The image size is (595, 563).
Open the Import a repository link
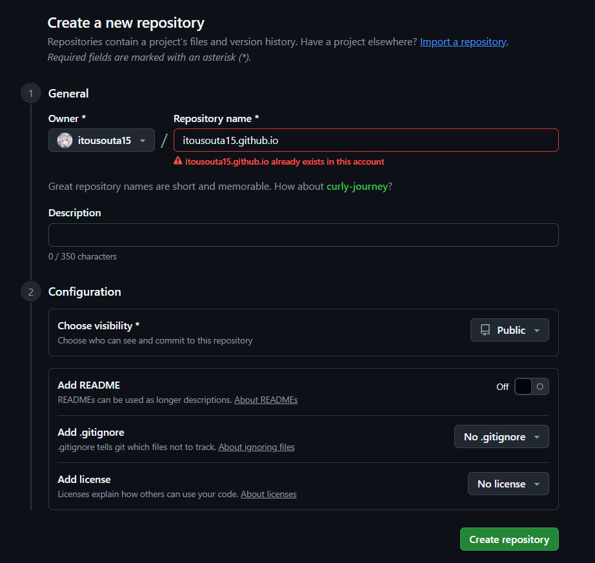pos(463,41)
